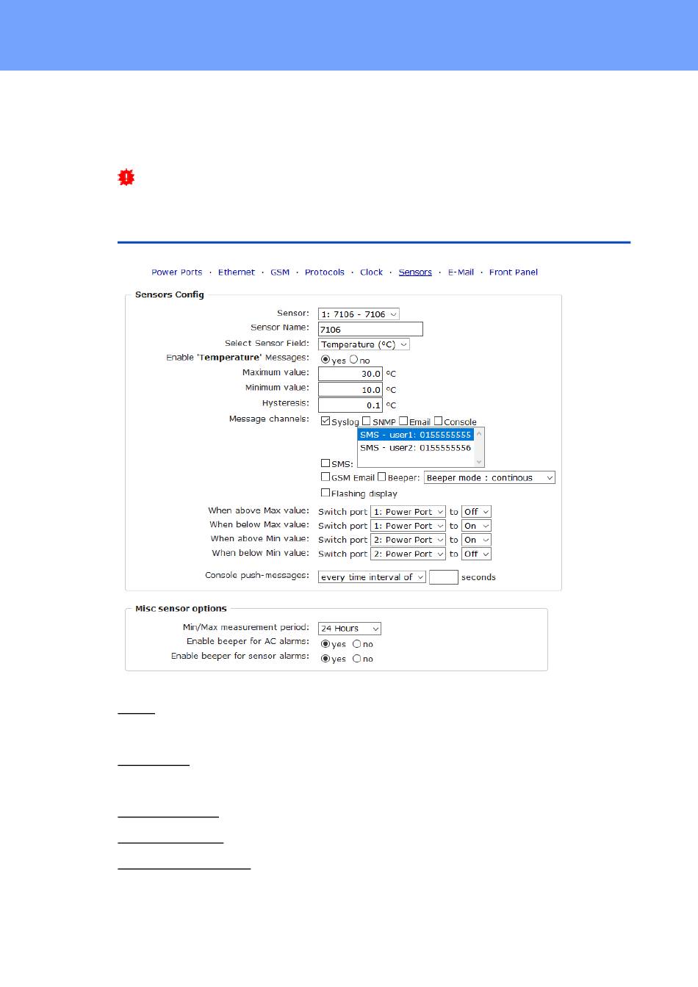
Task: Open port dropdown for below Min value
Action: pos(408,554)
